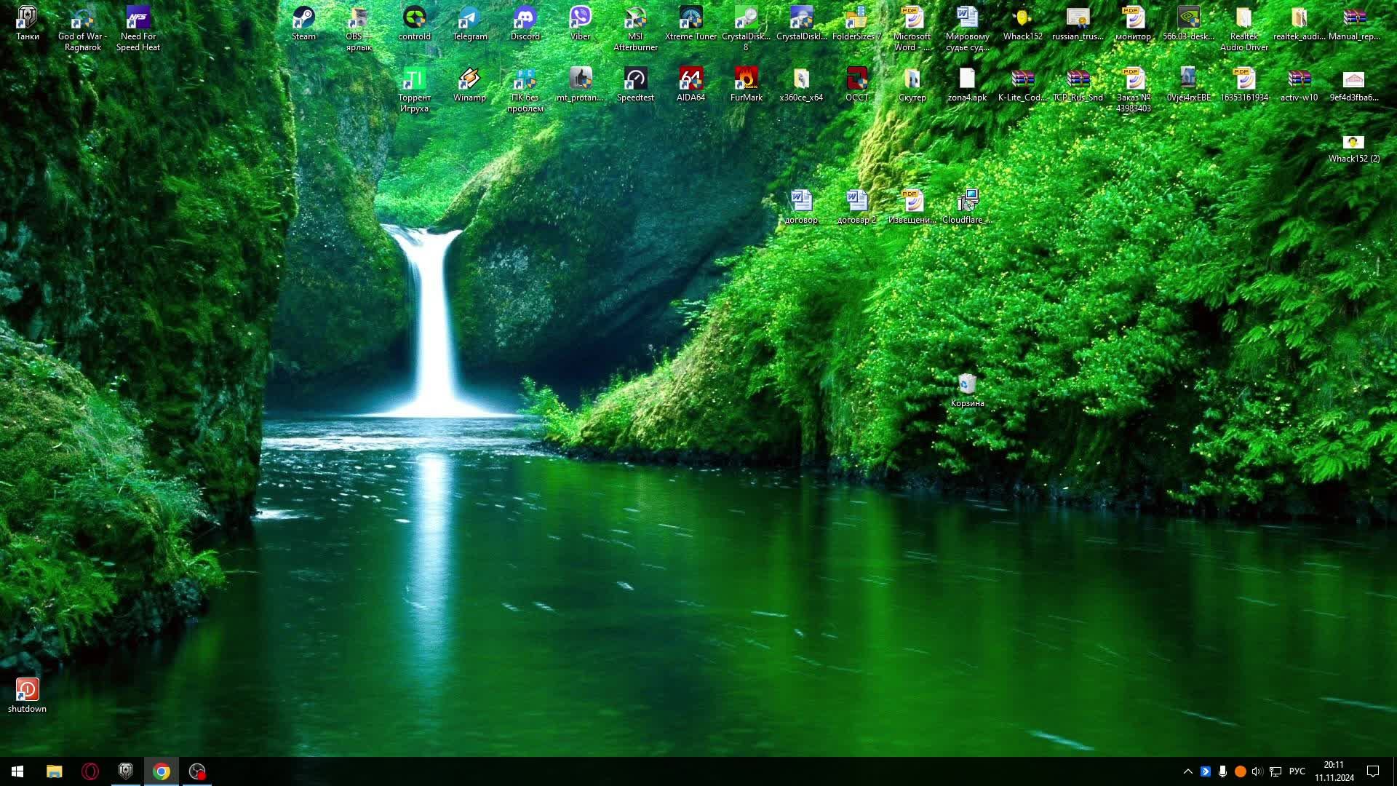Select the Winamp desktop shortcut
This screenshot has height=786, width=1397.
click(x=469, y=80)
